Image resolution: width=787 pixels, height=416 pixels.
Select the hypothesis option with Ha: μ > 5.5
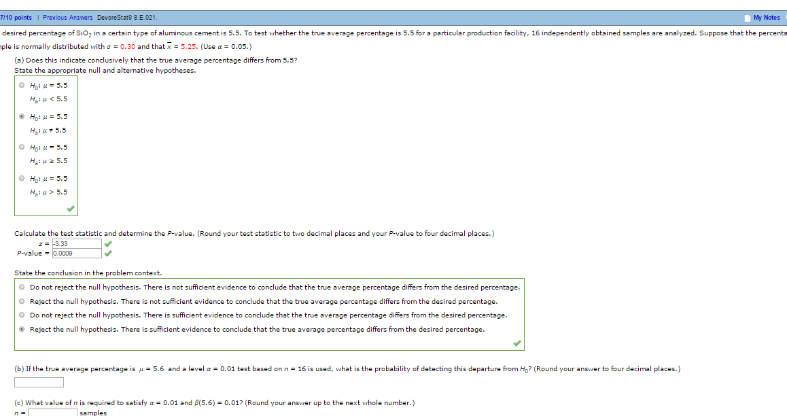pyautogui.click(x=22, y=178)
